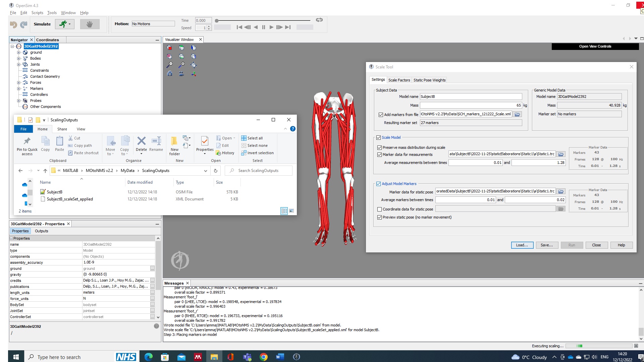
Task: Open Microsoft Word from the taskbar
Action: coord(280,357)
